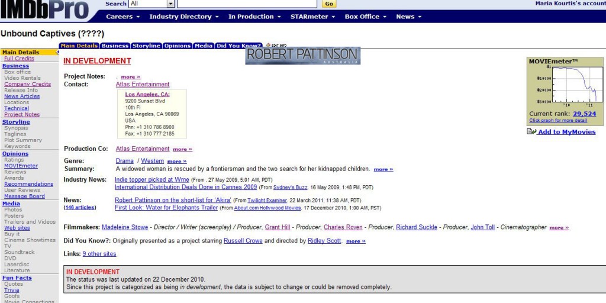Click the search text input field
The height and width of the screenshot is (303, 606).
click(x=247, y=4)
